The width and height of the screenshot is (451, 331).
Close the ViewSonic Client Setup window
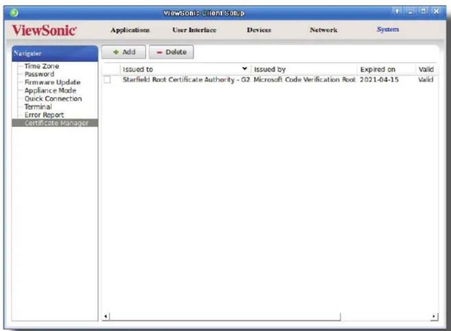pos(436,11)
